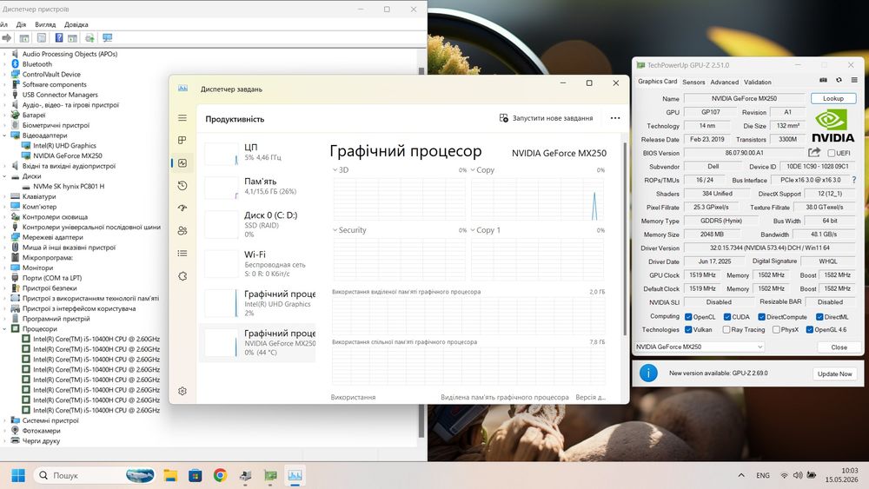Click Запустити нове завдання button
Viewport: 869px width, 489px height.
coord(546,118)
